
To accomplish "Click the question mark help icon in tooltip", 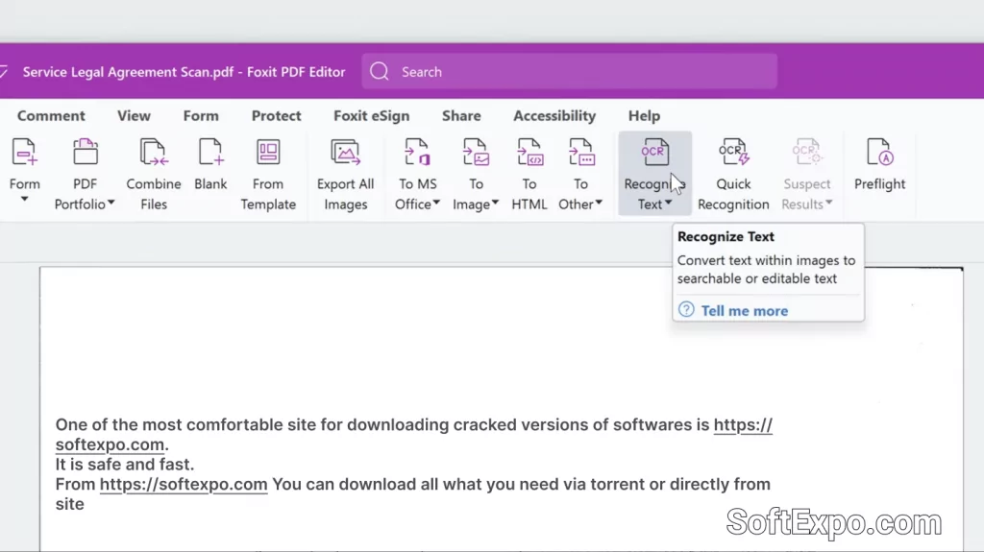I will (x=686, y=309).
